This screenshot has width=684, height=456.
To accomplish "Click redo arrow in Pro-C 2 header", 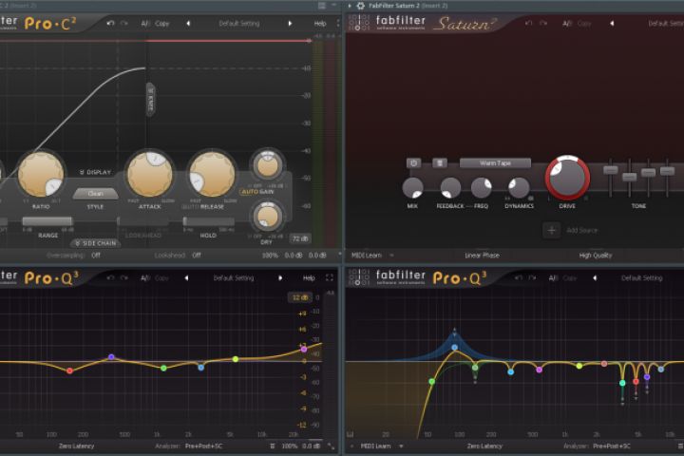I will click(124, 23).
